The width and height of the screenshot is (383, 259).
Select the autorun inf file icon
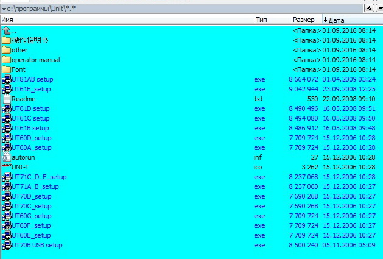point(7,157)
